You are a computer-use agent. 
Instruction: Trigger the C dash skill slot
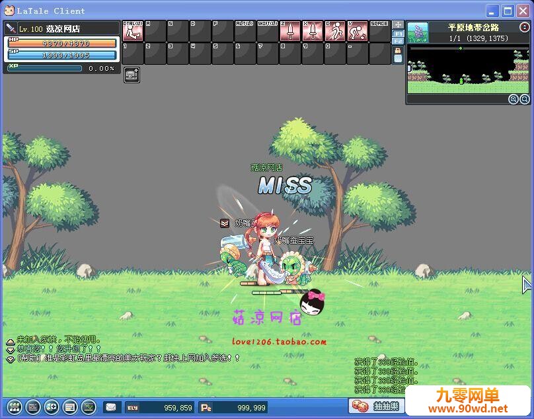coord(335,31)
